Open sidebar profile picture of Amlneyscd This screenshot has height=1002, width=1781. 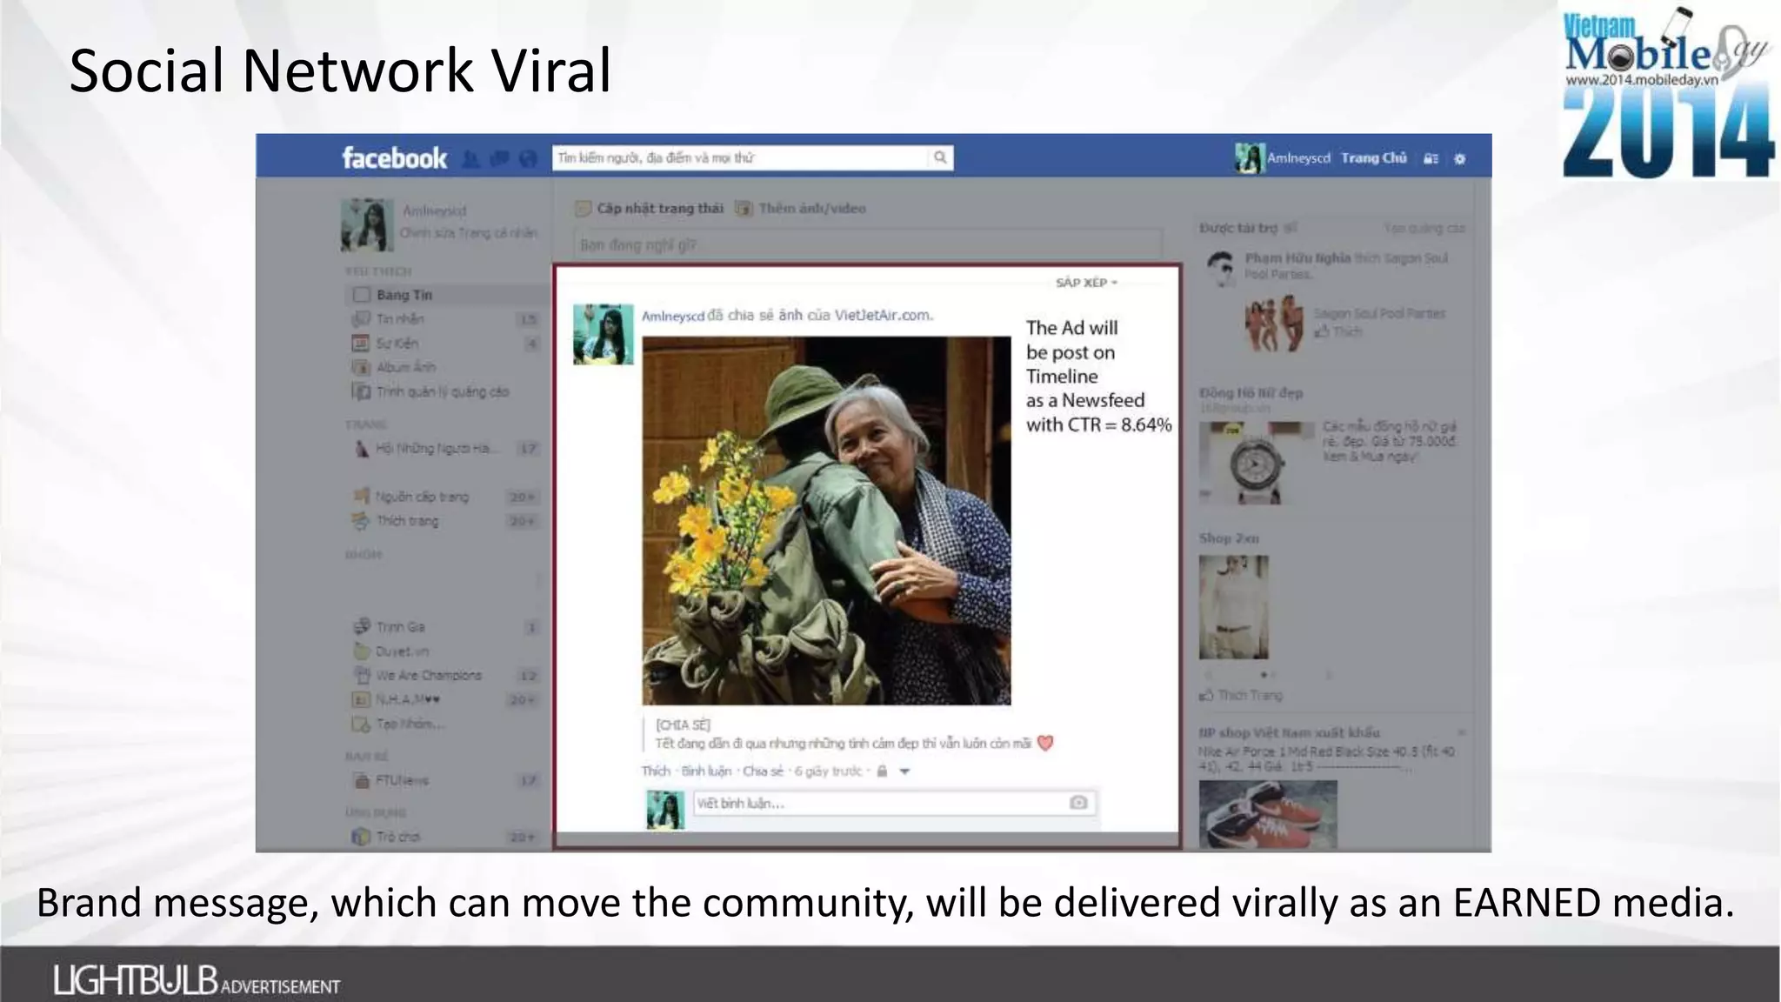click(x=366, y=224)
